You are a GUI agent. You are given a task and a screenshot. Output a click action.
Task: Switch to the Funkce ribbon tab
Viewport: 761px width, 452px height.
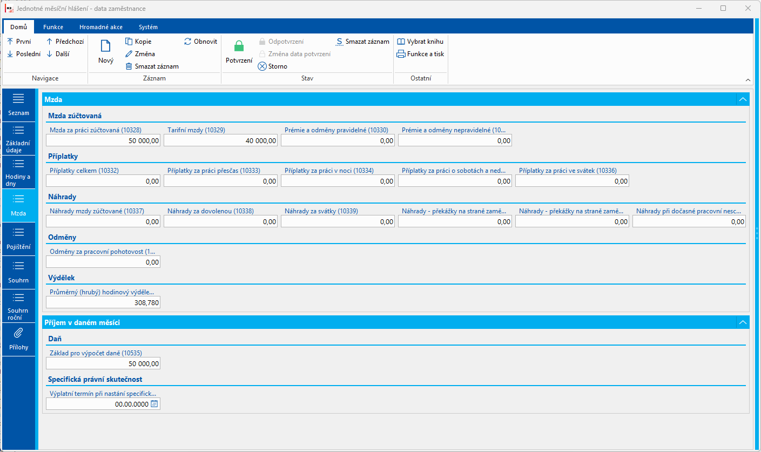(x=53, y=27)
